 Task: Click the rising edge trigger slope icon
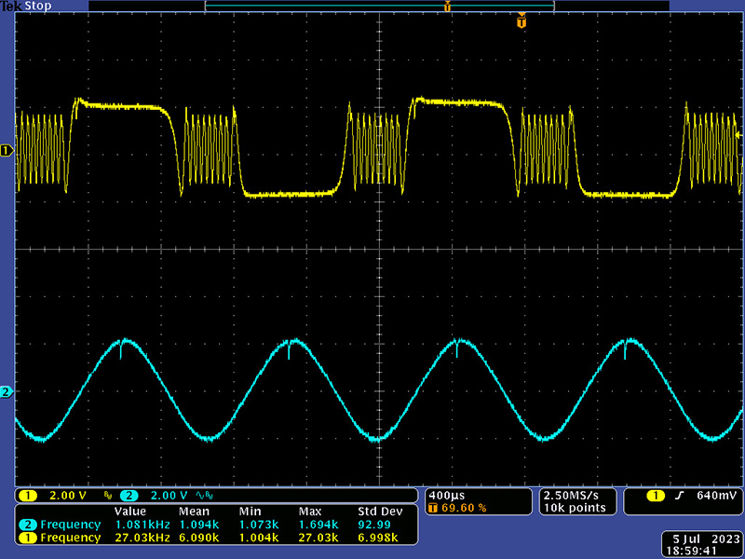point(680,496)
